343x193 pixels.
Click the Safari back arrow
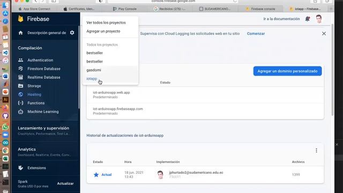36,1
